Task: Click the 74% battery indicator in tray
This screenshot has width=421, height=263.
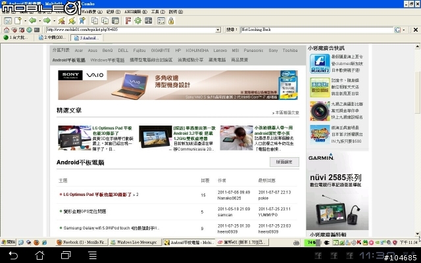Action: [312, 243]
